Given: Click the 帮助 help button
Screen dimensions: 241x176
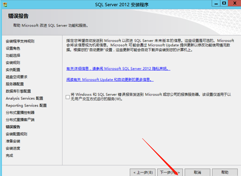Looking at the screenshot, I should [x=225, y=173].
